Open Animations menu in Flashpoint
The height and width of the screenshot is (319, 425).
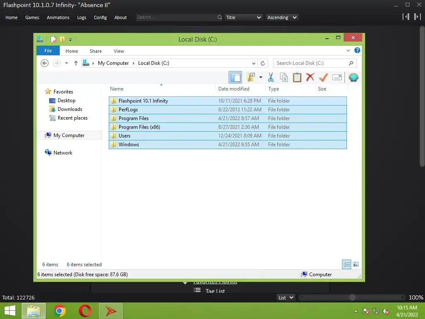point(58,17)
